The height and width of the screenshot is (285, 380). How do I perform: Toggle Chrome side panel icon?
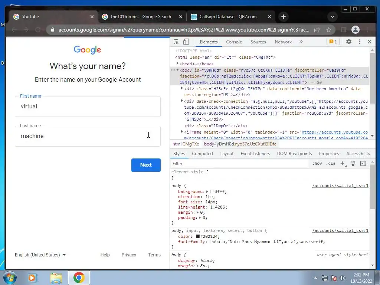pos(343,30)
